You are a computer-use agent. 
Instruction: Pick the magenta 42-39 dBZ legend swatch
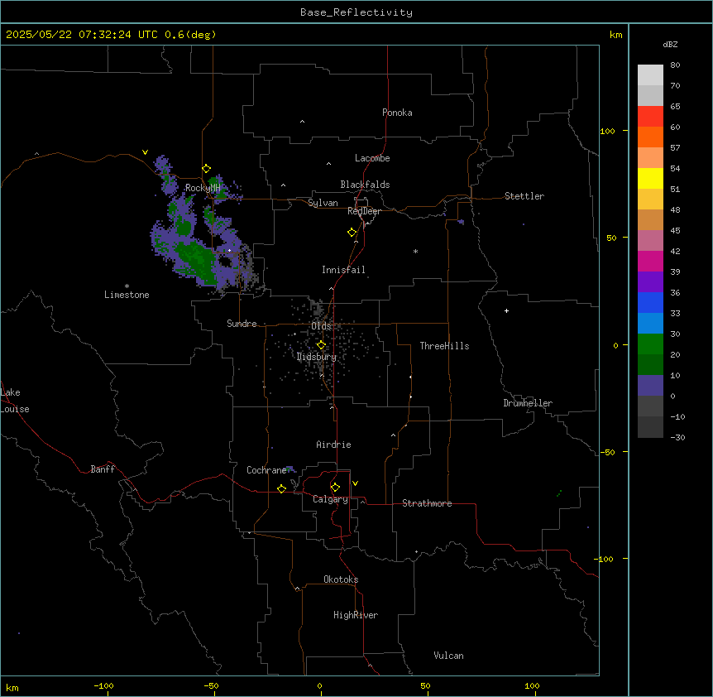click(x=650, y=261)
